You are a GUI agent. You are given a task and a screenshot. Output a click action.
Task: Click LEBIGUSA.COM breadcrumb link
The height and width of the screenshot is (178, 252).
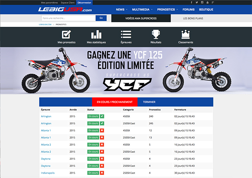[x=45, y=24]
